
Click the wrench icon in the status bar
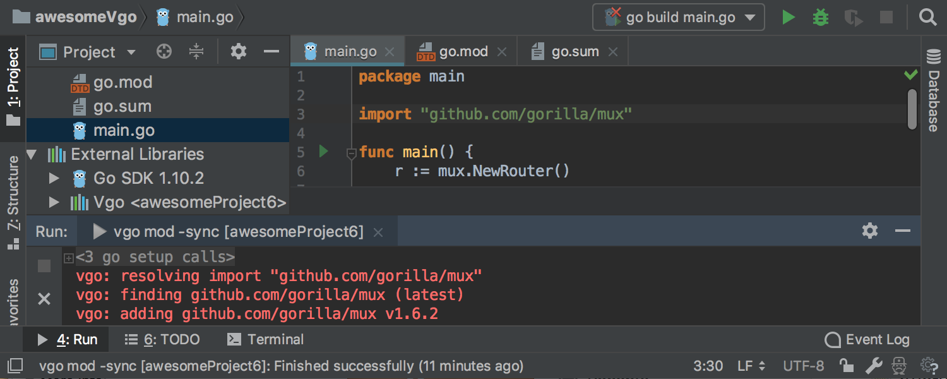pos(874,366)
